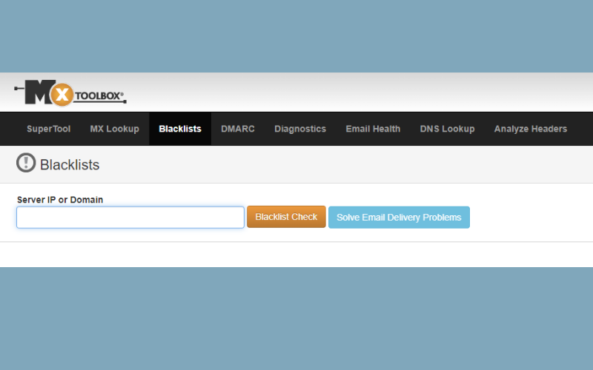The height and width of the screenshot is (370, 593).
Task: Switch to the DMARC tab
Action: [x=238, y=129]
